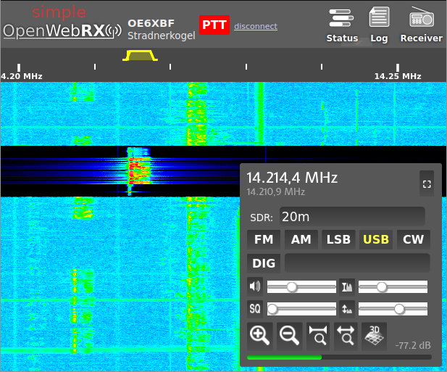
Task: Zoom out totally on the waterfall
Action: (x=347, y=335)
